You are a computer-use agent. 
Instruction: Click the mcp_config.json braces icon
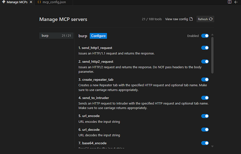[x=39, y=2]
